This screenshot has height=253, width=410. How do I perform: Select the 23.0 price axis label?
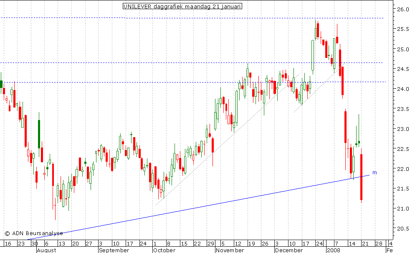coord(402,129)
